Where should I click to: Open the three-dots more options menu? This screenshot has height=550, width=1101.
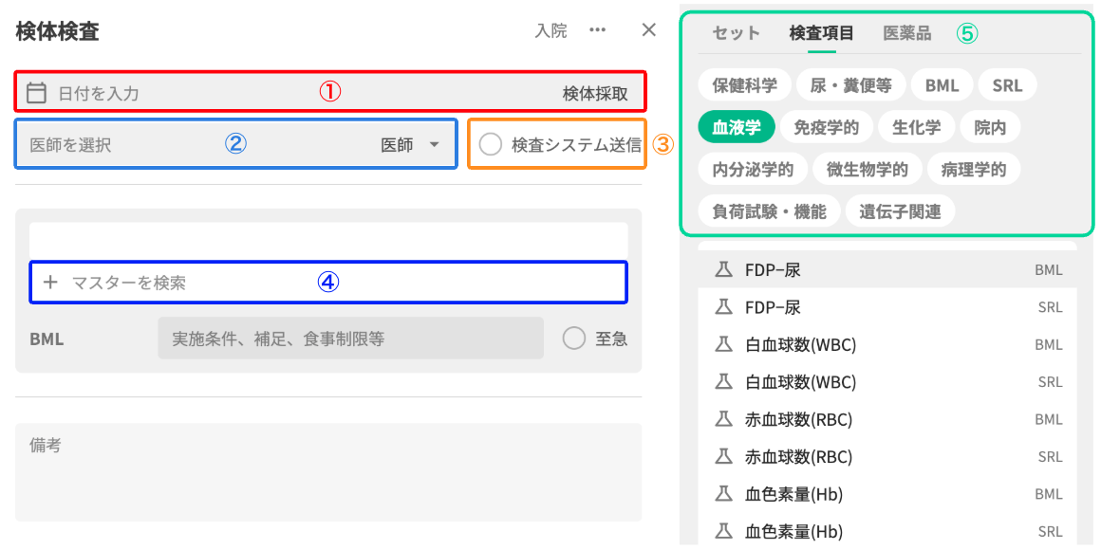point(597,30)
